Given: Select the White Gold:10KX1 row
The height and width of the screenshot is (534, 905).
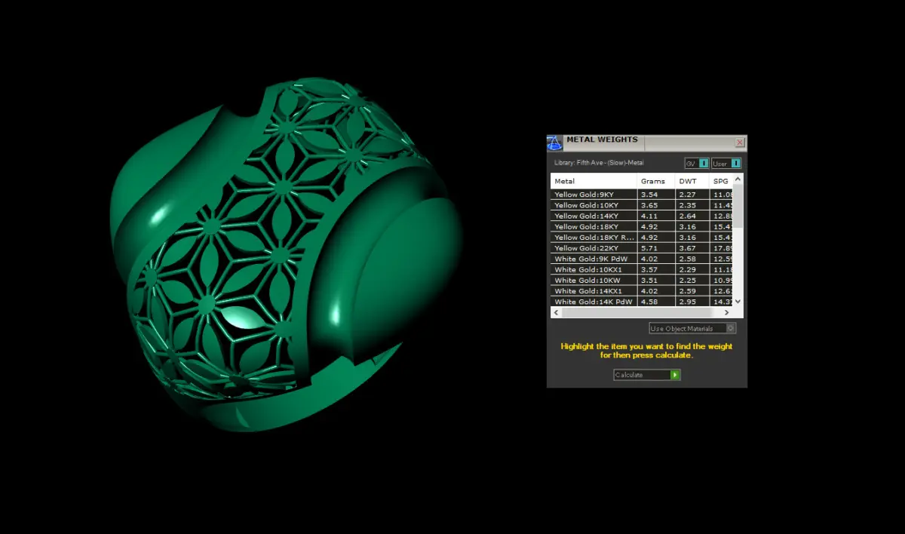Looking at the screenshot, I should pyautogui.click(x=642, y=269).
